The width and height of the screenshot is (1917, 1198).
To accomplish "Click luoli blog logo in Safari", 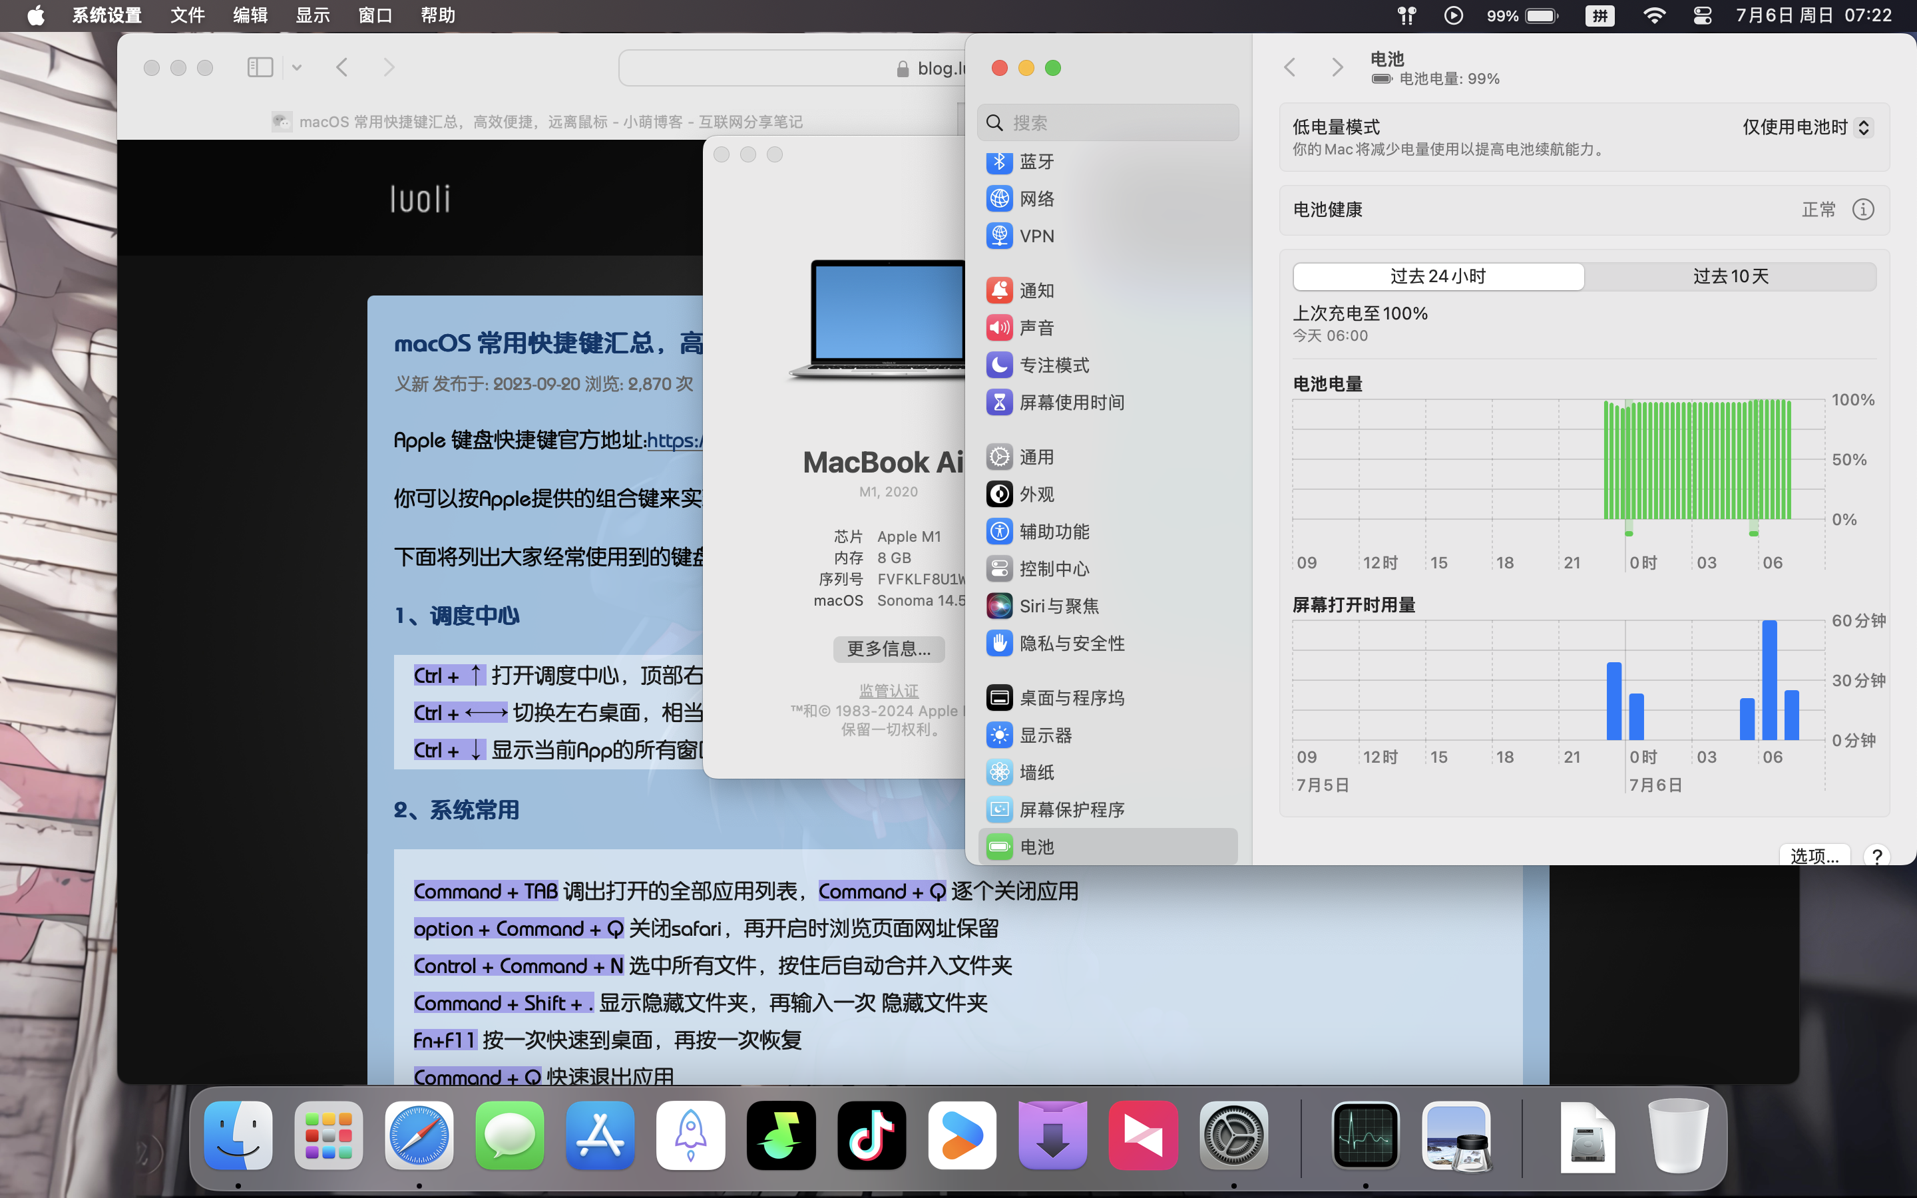I will point(421,199).
